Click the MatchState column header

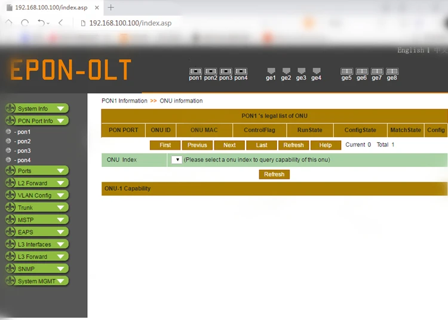406,130
